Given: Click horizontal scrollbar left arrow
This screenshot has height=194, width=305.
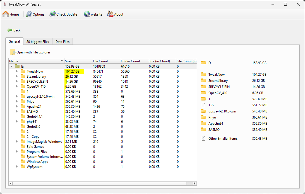Looking at the screenshot, I should pyautogui.click(x=11, y=183).
